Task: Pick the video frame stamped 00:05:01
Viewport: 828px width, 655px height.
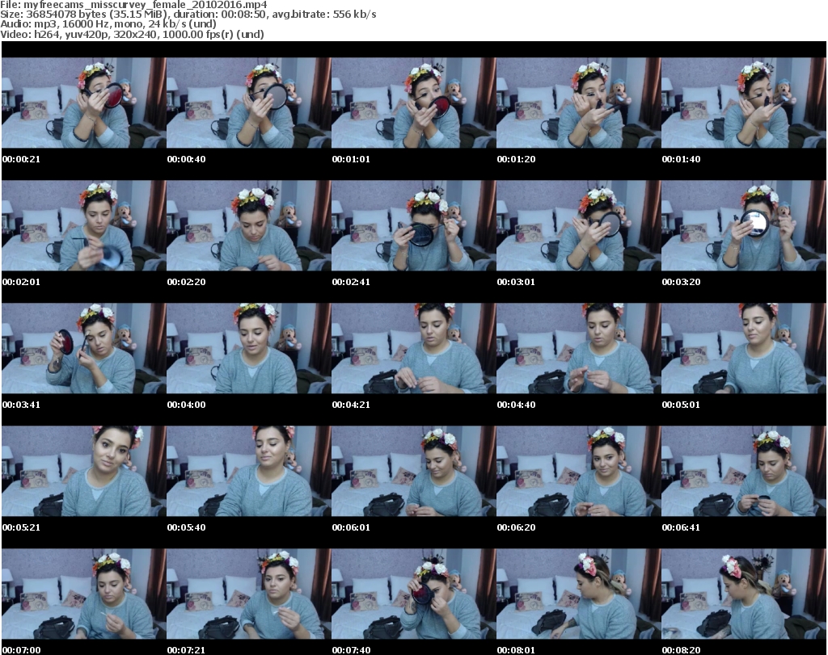Action: pyautogui.click(x=744, y=349)
